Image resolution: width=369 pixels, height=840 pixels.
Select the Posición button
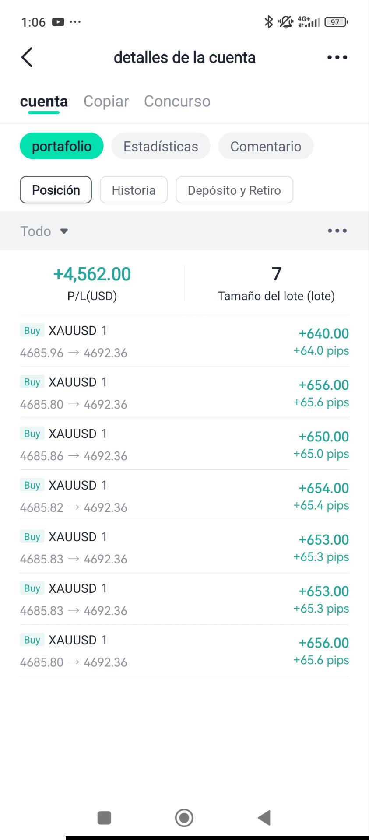coord(56,190)
